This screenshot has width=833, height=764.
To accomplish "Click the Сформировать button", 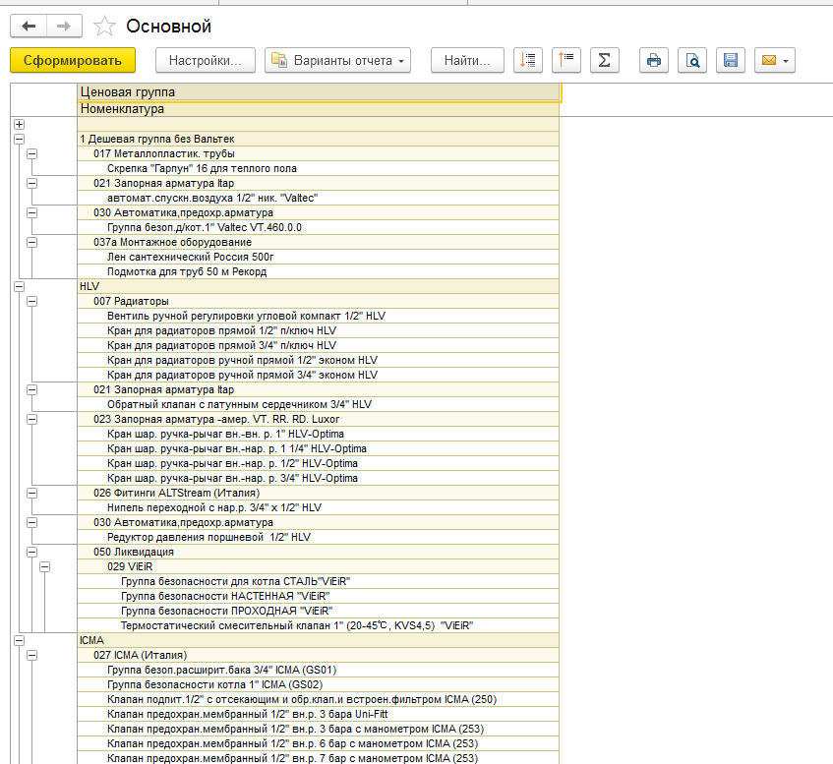I will [x=73, y=61].
